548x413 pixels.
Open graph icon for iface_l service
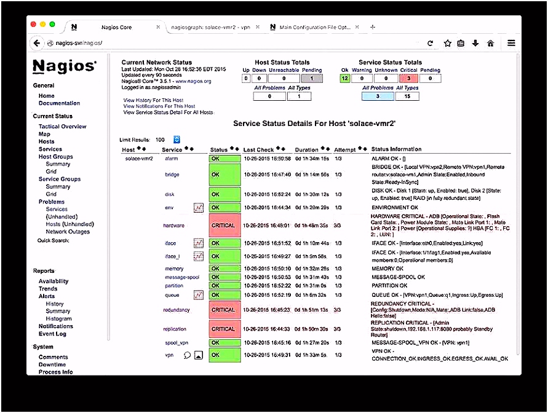point(199,256)
